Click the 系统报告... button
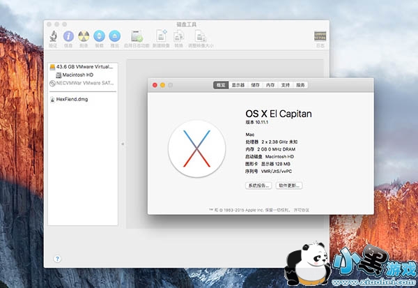This screenshot has width=418, height=288. pos(258,186)
